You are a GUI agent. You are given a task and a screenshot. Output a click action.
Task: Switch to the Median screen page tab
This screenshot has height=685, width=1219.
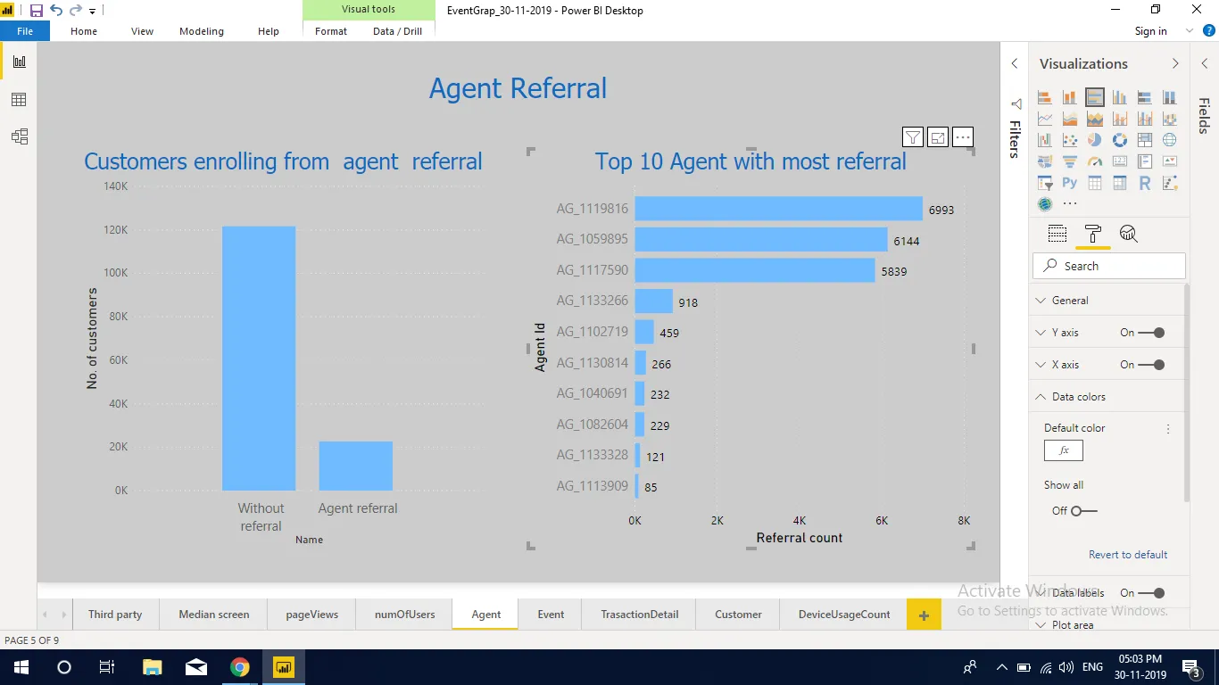[214, 615]
